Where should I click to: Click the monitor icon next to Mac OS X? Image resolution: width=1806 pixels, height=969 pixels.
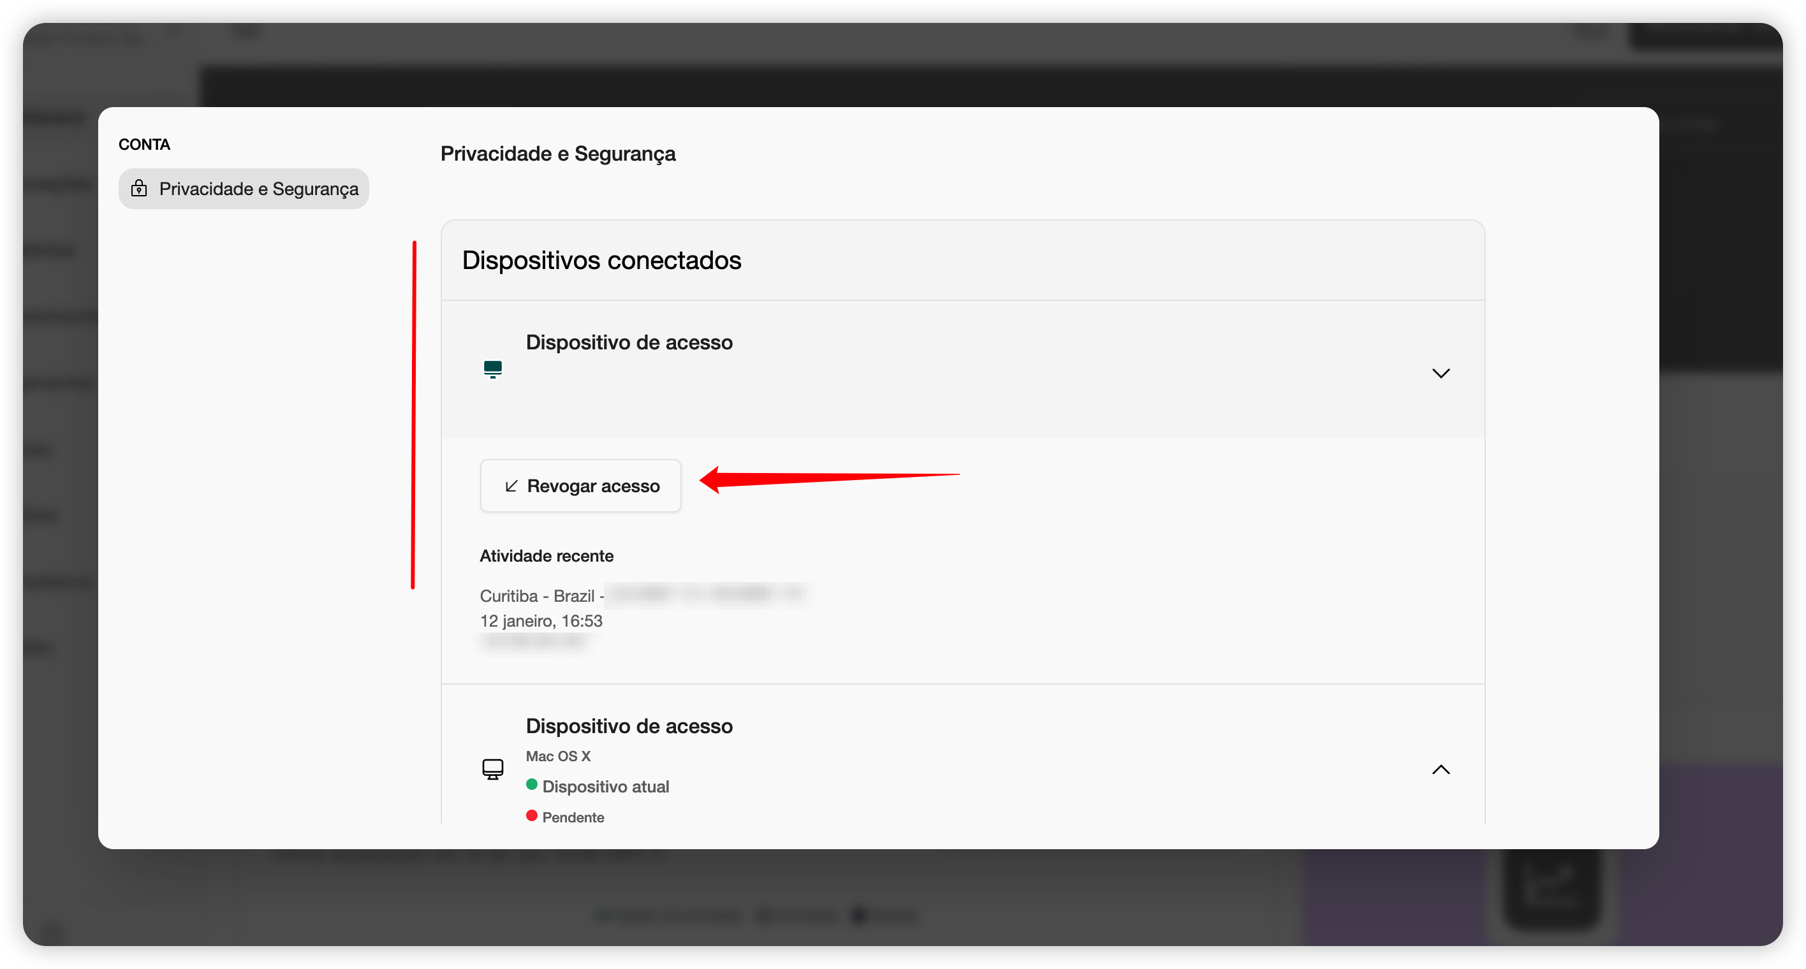point(493,769)
